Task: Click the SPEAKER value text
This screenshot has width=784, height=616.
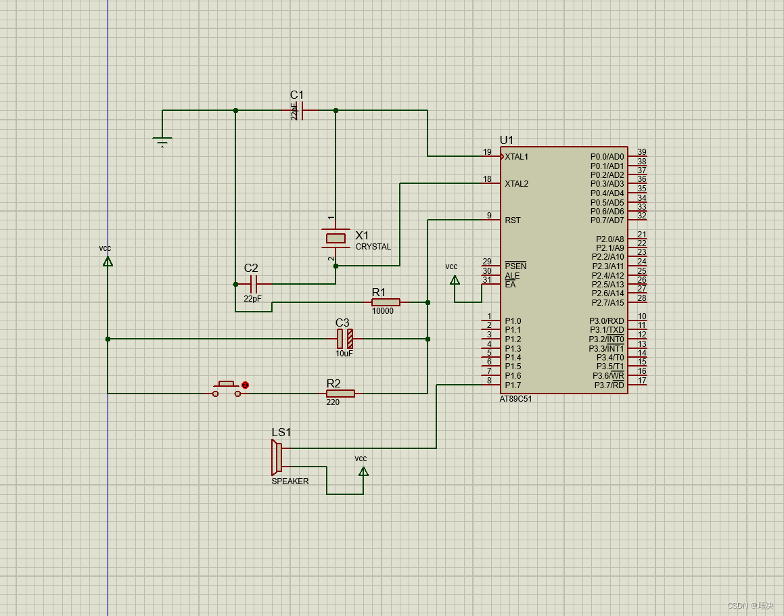Action: 290,481
